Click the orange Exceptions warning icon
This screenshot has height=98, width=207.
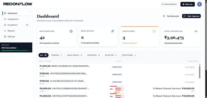pos(154,31)
